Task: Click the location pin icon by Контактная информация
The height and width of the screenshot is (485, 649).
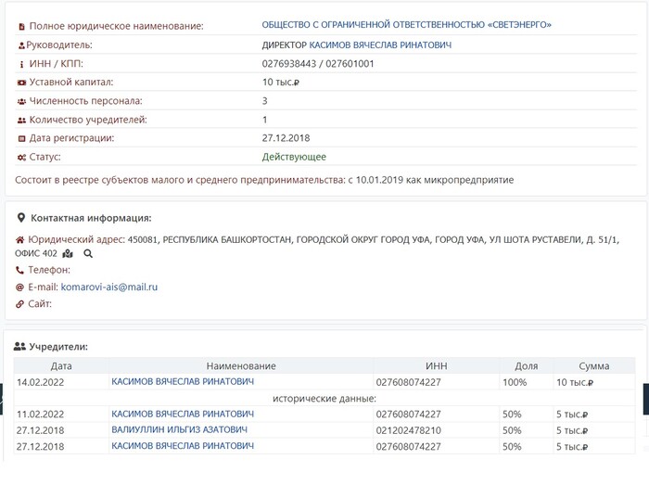Action: pyautogui.click(x=21, y=218)
